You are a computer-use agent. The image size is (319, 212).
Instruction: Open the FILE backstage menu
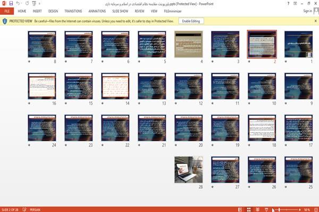tap(7, 11)
